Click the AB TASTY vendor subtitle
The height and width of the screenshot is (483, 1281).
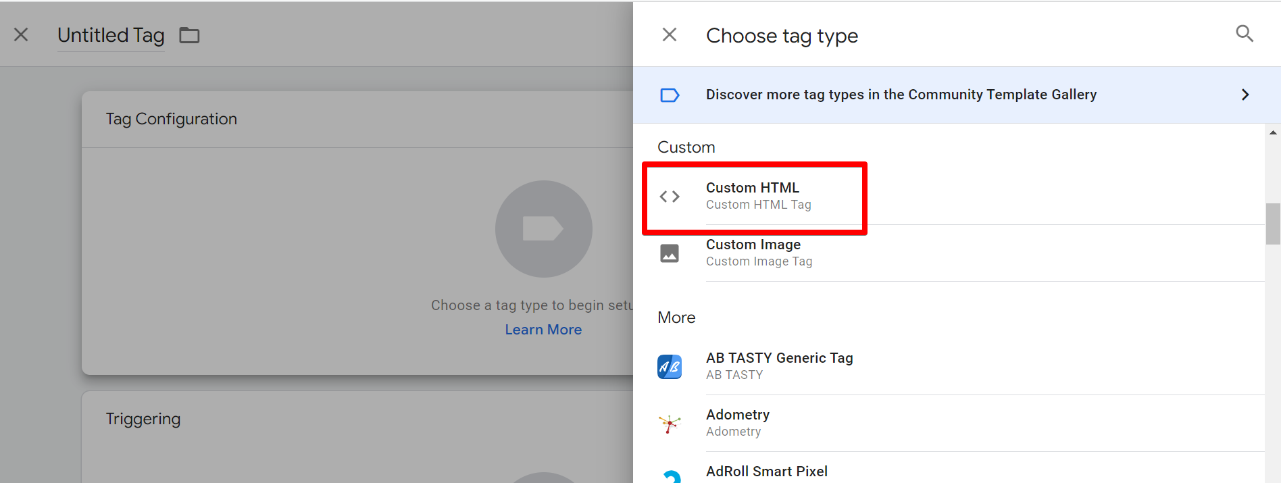(x=734, y=375)
